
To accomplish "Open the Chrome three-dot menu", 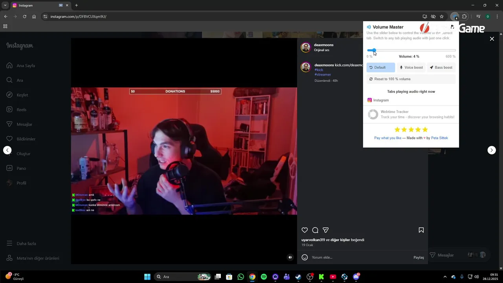I will click(497, 17).
